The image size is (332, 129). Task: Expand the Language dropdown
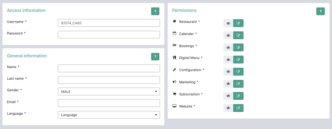pos(109,115)
